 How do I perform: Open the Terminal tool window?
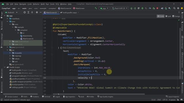[x=46, y=97]
